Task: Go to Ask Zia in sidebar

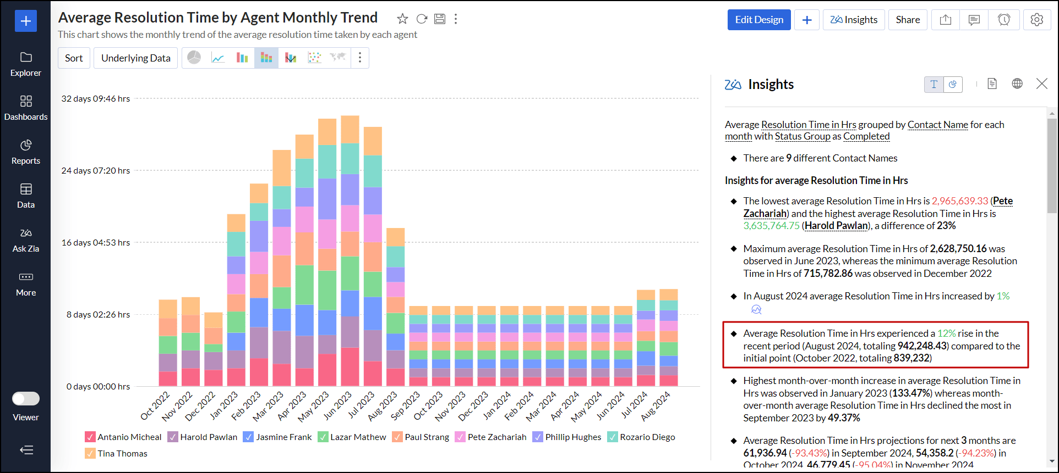Action: tap(26, 240)
